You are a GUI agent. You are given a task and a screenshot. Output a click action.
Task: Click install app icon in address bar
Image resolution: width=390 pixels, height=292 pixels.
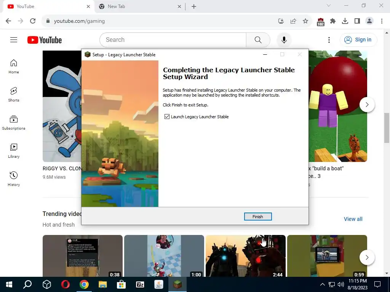coord(281,21)
